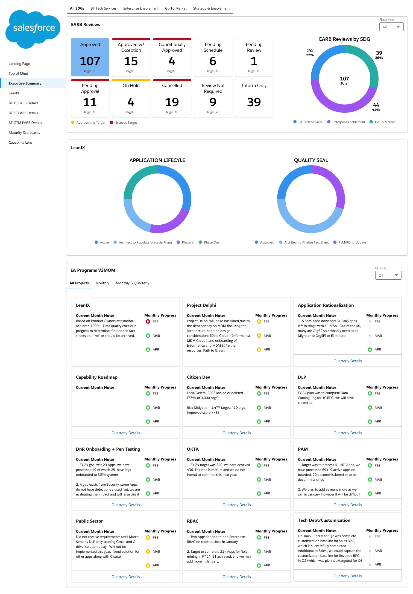Select the Conditionally Approved tile
Screen dimensions: 413x594
coord(172,57)
